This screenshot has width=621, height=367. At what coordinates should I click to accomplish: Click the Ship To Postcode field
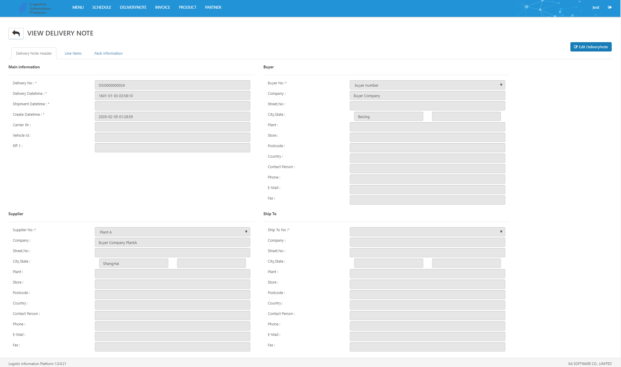[427, 295]
